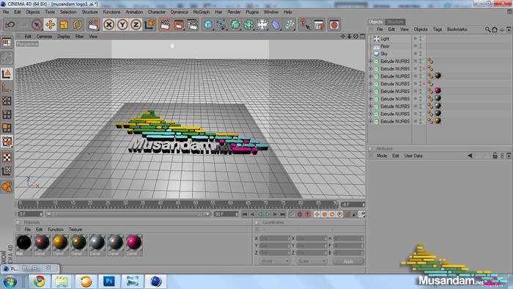Screen dimensions: 513x289
Task: Select the Scale tool icon
Action: [x=64, y=24]
